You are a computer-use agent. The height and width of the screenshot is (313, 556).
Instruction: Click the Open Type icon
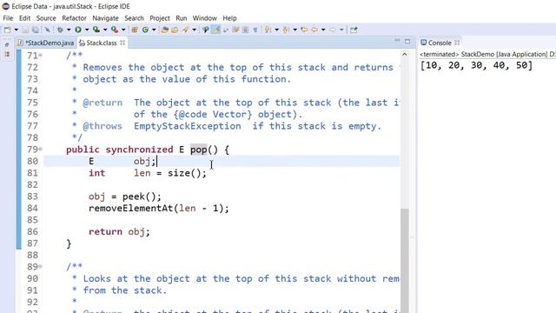164,30
